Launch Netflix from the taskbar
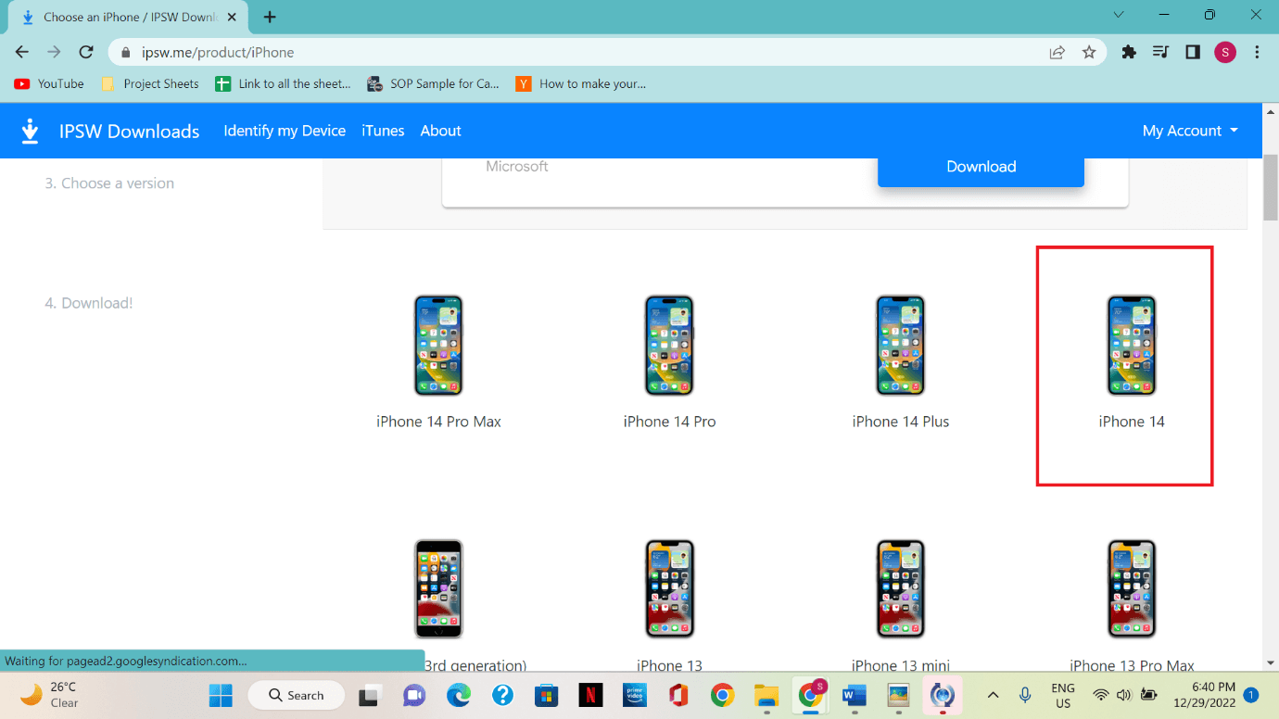 590,695
